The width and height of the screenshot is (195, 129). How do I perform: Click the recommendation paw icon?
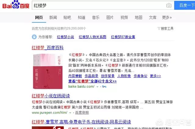tap(34, 37)
